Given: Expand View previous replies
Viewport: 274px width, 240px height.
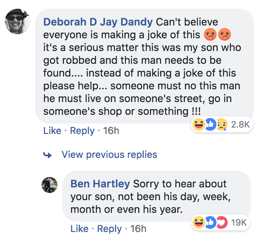Looking at the screenshot, I should pos(109,155).
